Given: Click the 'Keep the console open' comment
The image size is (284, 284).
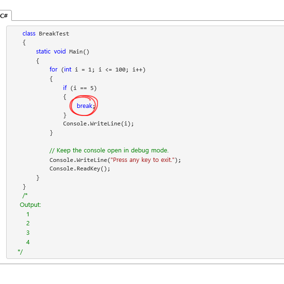Looking at the screenshot, I should 109,151.
